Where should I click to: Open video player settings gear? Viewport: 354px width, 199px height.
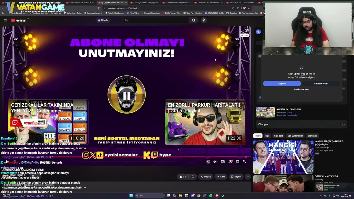point(230,162)
